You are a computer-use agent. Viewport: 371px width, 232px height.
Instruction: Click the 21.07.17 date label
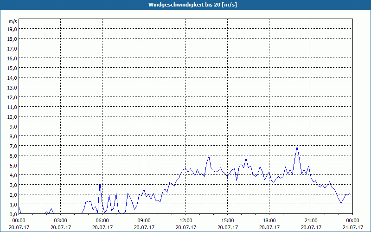coord(353,227)
